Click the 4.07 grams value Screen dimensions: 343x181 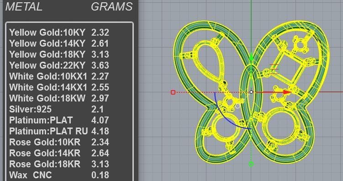click(100, 120)
